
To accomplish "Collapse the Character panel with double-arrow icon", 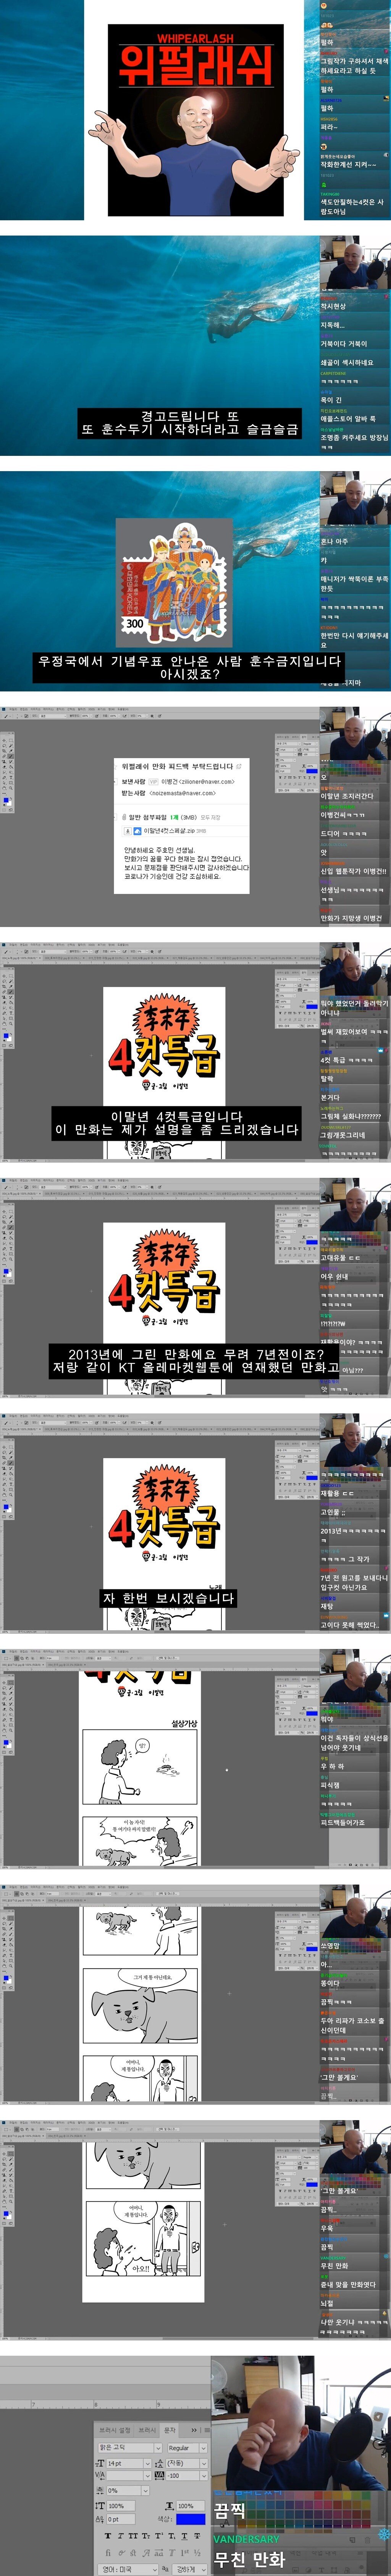I will point(194,2430).
